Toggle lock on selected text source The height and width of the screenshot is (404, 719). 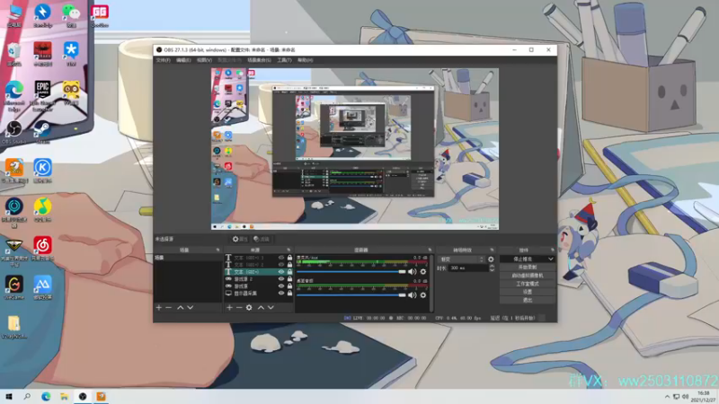(289, 272)
